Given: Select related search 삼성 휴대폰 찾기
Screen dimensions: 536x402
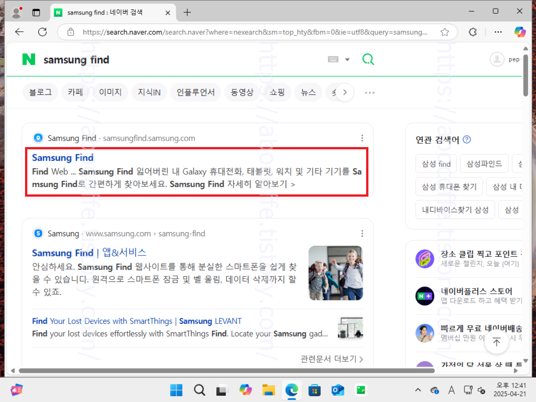Looking at the screenshot, I should [449, 187].
